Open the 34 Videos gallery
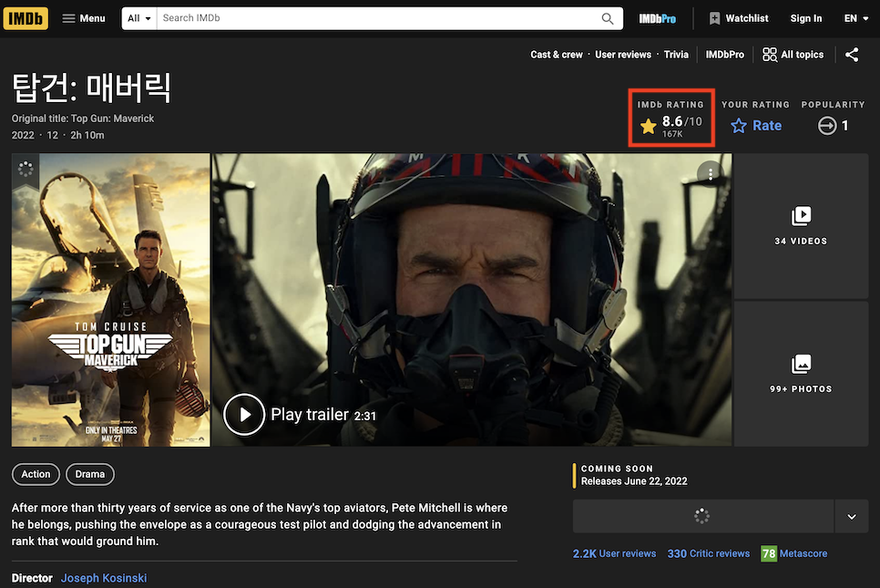Image resolution: width=880 pixels, height=588 pixels. pyautogui.click(x=801, y=226)
